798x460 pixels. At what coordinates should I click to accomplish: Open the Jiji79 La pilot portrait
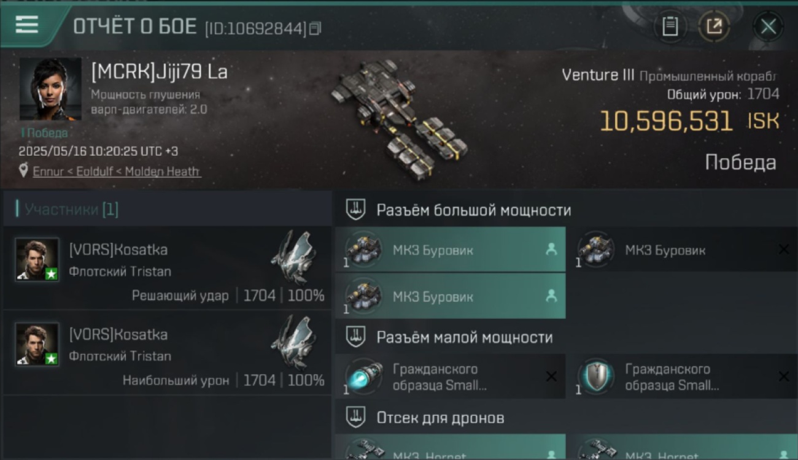pyautogui.click(x=50, y=89)
